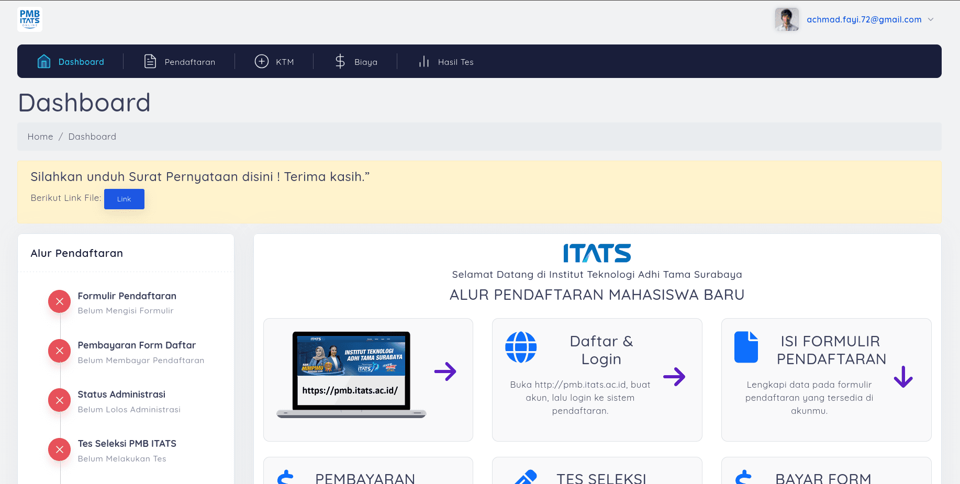The image size is (960, 484).
Task: Click the ALUR PENDAFTARAN MAHASISWA BARU heading
Action: [597, 295]
